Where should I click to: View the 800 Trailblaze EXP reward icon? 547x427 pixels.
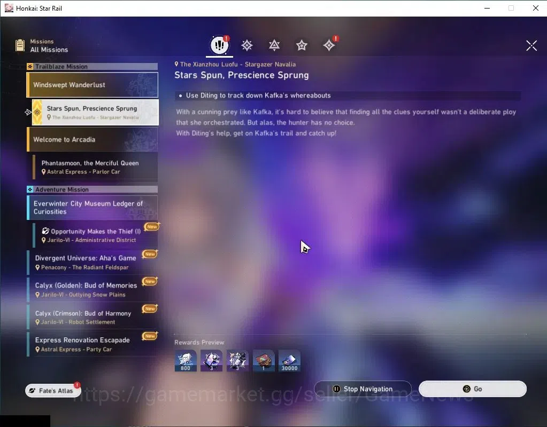[186, 360]
